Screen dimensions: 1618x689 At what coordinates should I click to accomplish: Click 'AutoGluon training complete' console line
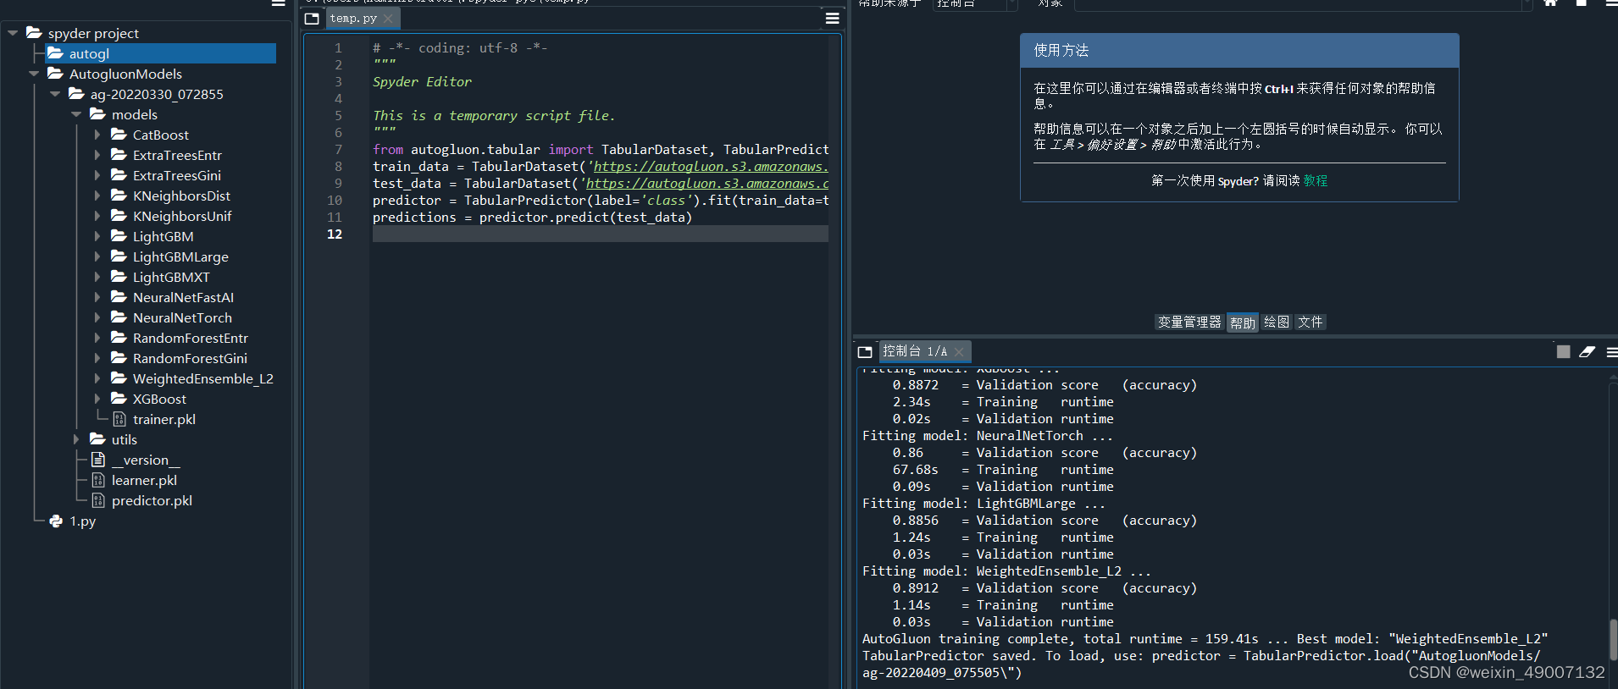[x=1205, y=639]
